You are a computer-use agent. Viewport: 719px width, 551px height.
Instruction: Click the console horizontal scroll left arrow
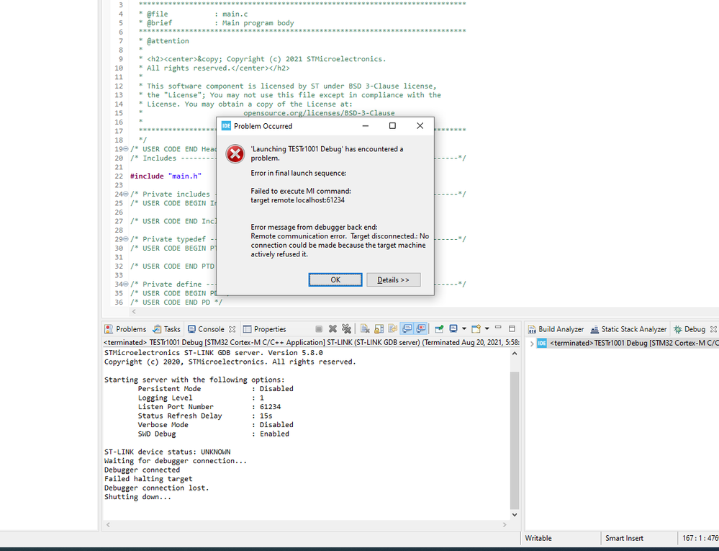(108, 524)
